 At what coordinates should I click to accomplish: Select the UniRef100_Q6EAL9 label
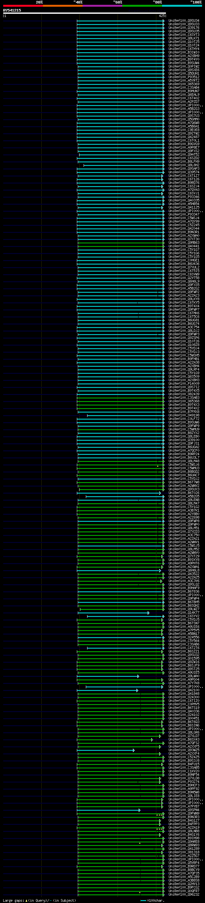click(x=184, y=94)
